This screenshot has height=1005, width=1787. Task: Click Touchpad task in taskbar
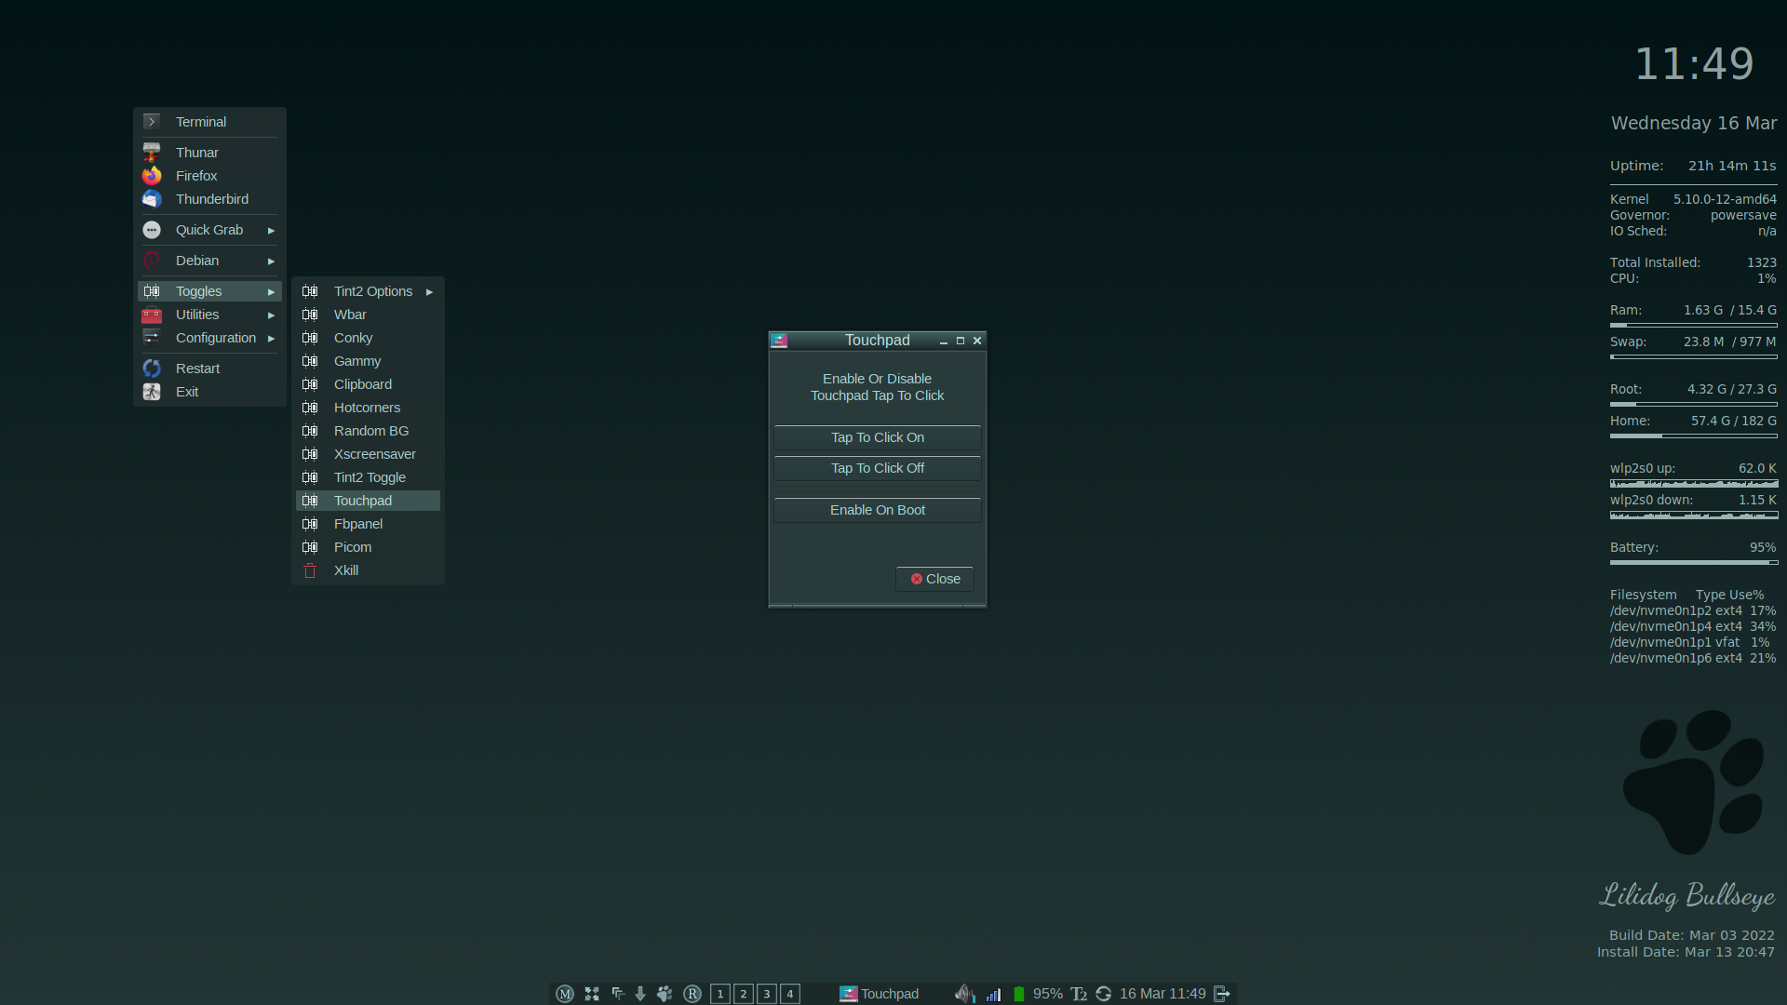[880, 994]
